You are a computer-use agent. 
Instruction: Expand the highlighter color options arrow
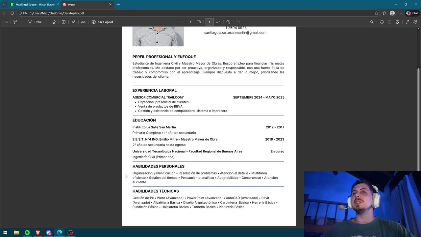point(21,22)
